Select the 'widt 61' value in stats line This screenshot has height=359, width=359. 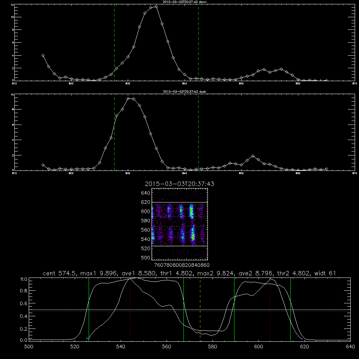tap(325, 273)
